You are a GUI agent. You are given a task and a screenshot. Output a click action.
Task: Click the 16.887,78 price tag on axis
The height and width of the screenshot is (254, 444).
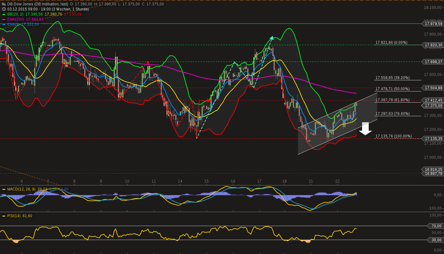433,174
